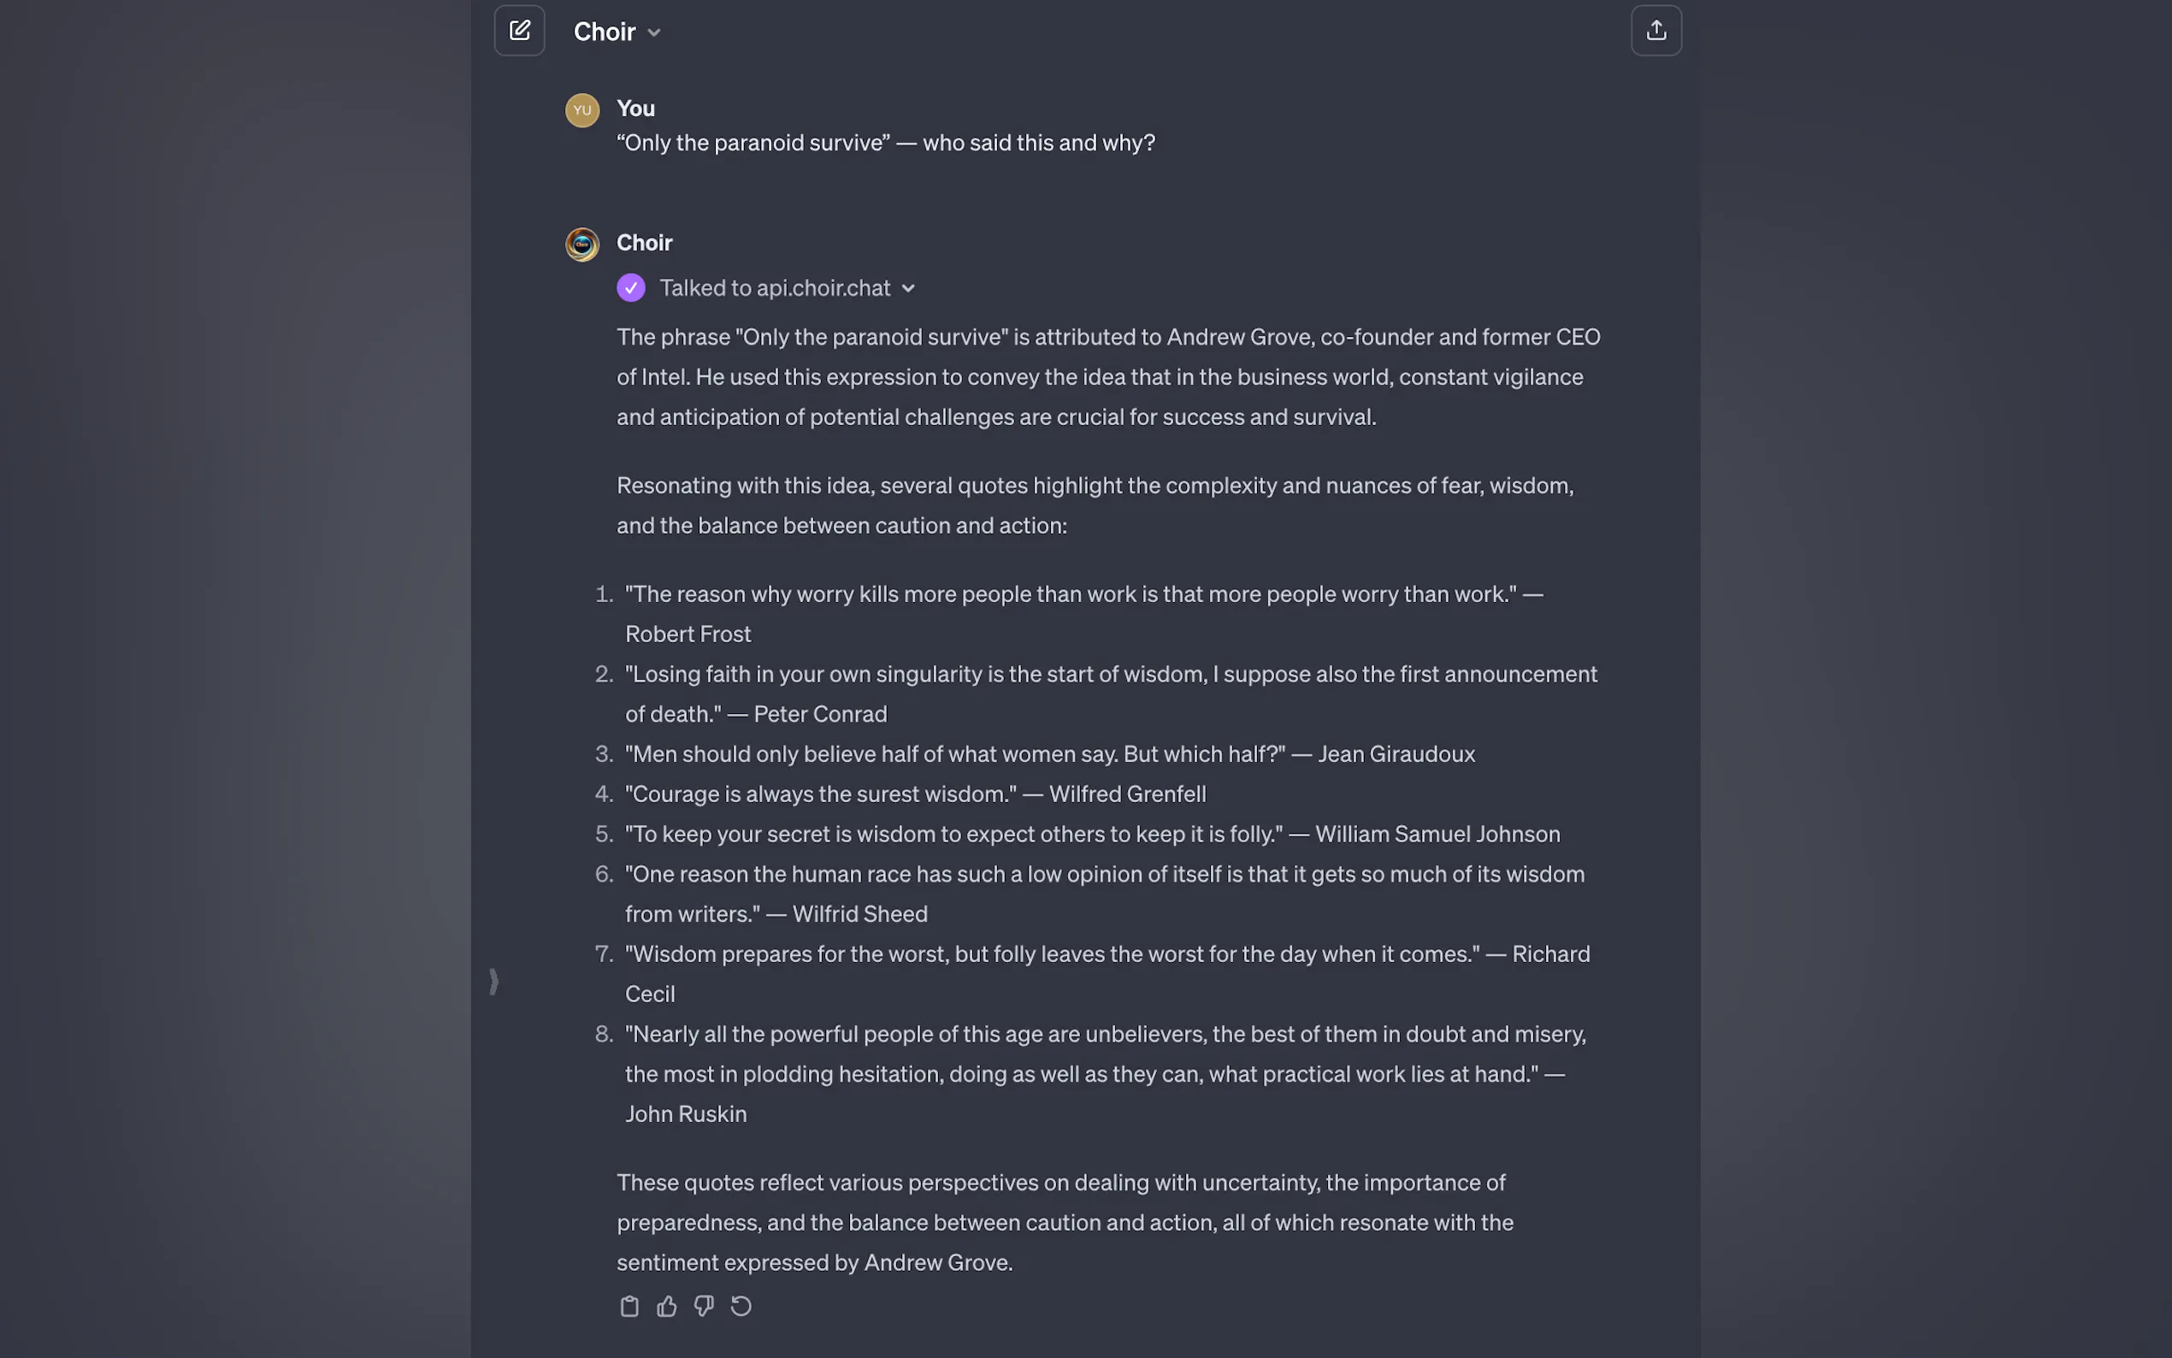Click the share conversation icon

[1655, 31]
